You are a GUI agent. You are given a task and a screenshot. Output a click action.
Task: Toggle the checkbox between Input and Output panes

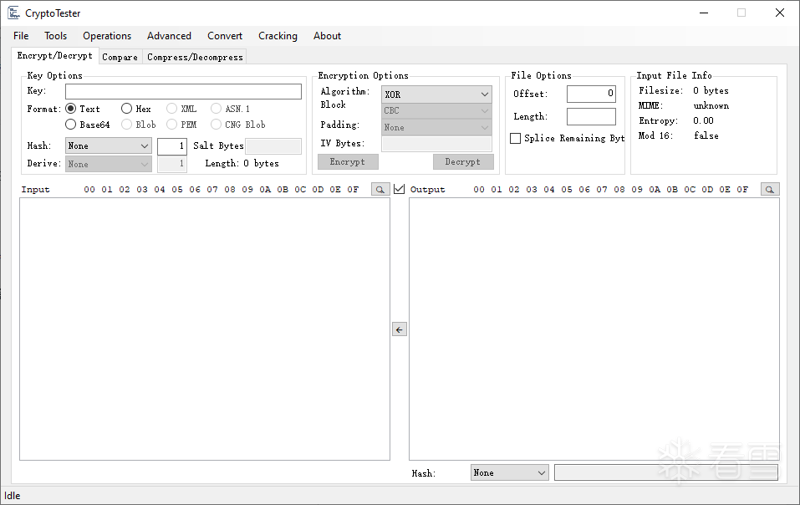[400, 189]
